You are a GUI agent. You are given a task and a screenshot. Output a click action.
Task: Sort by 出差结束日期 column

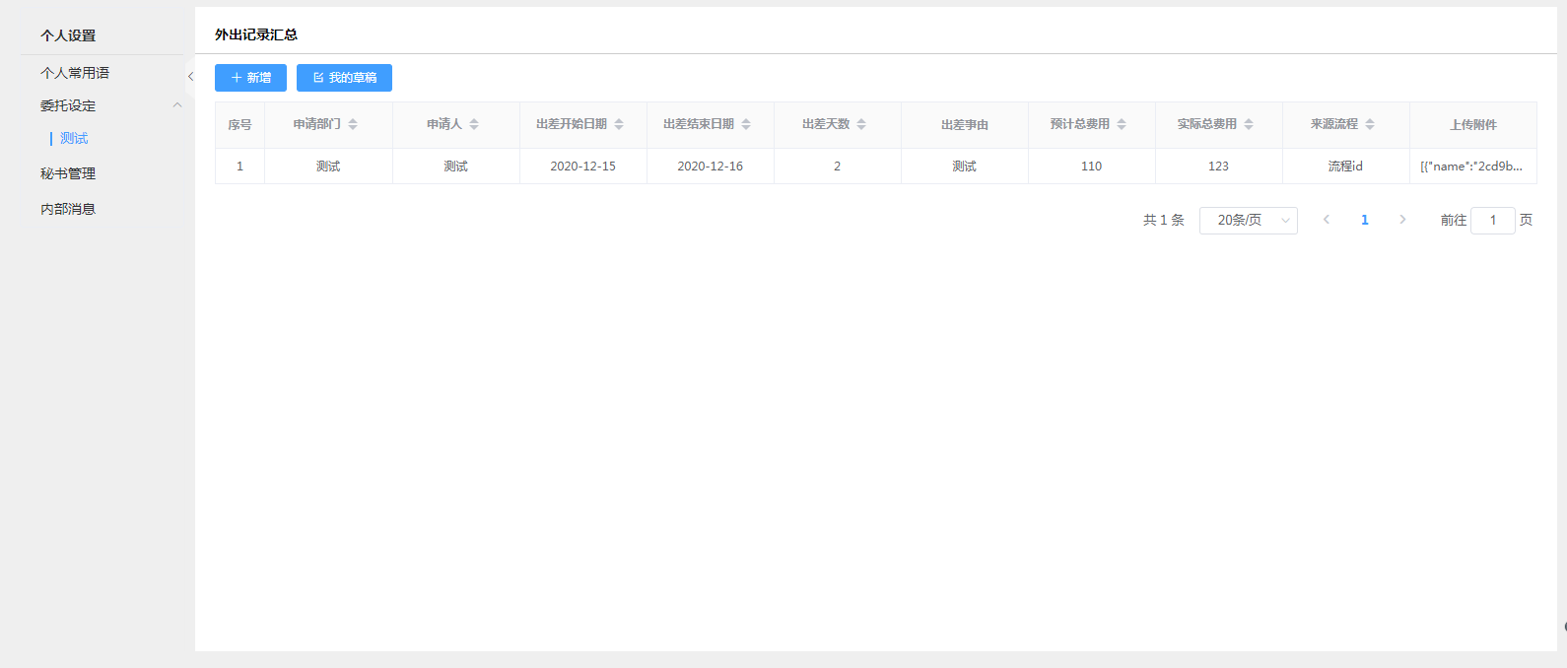[746, 124]
